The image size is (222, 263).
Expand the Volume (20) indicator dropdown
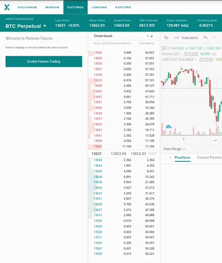click(x=181, y=54)
